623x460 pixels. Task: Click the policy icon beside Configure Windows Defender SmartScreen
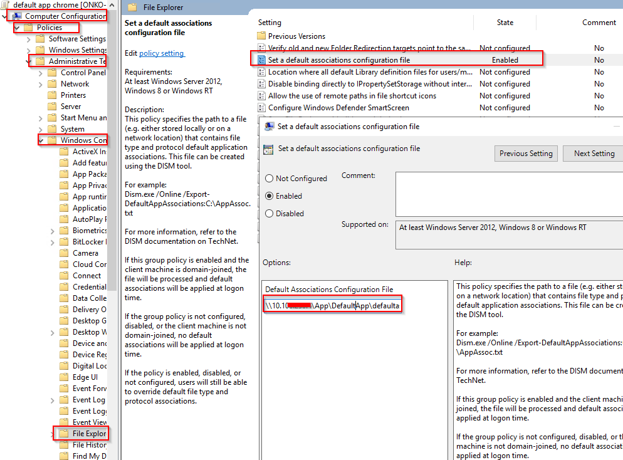(x=261, y=108)
